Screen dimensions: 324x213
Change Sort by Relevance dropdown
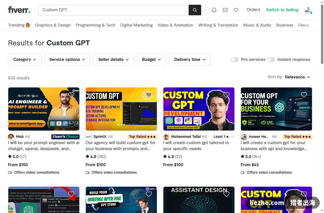coord(297,77)
